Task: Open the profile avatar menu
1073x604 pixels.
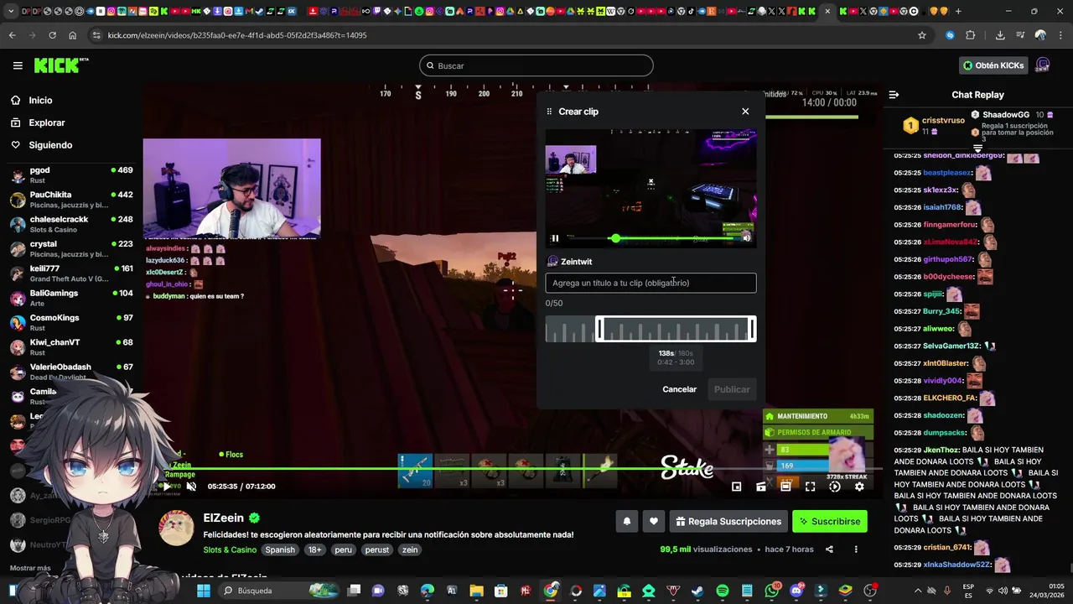Action: coord(1043,65)
